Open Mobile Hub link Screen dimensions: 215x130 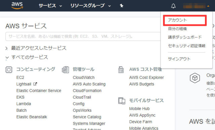coord(139,109)
